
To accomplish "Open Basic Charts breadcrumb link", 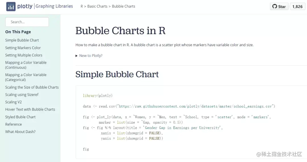I will pos(97,6).
